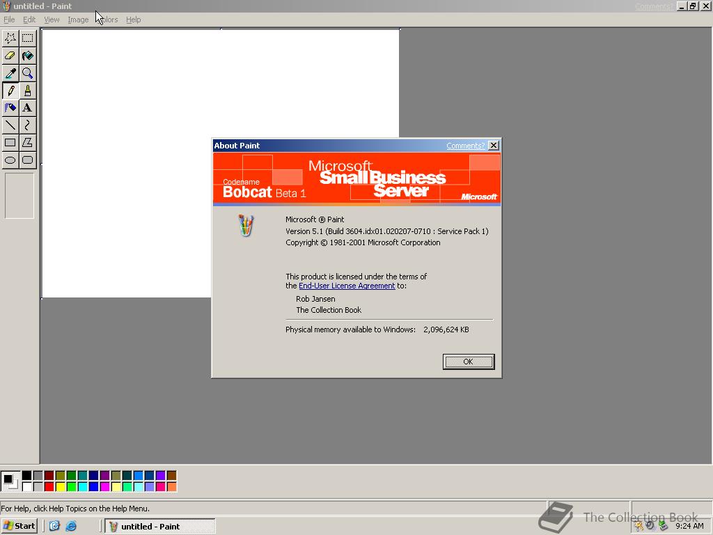Click "The Collection Book" in the About dialog

coord(329,310)
